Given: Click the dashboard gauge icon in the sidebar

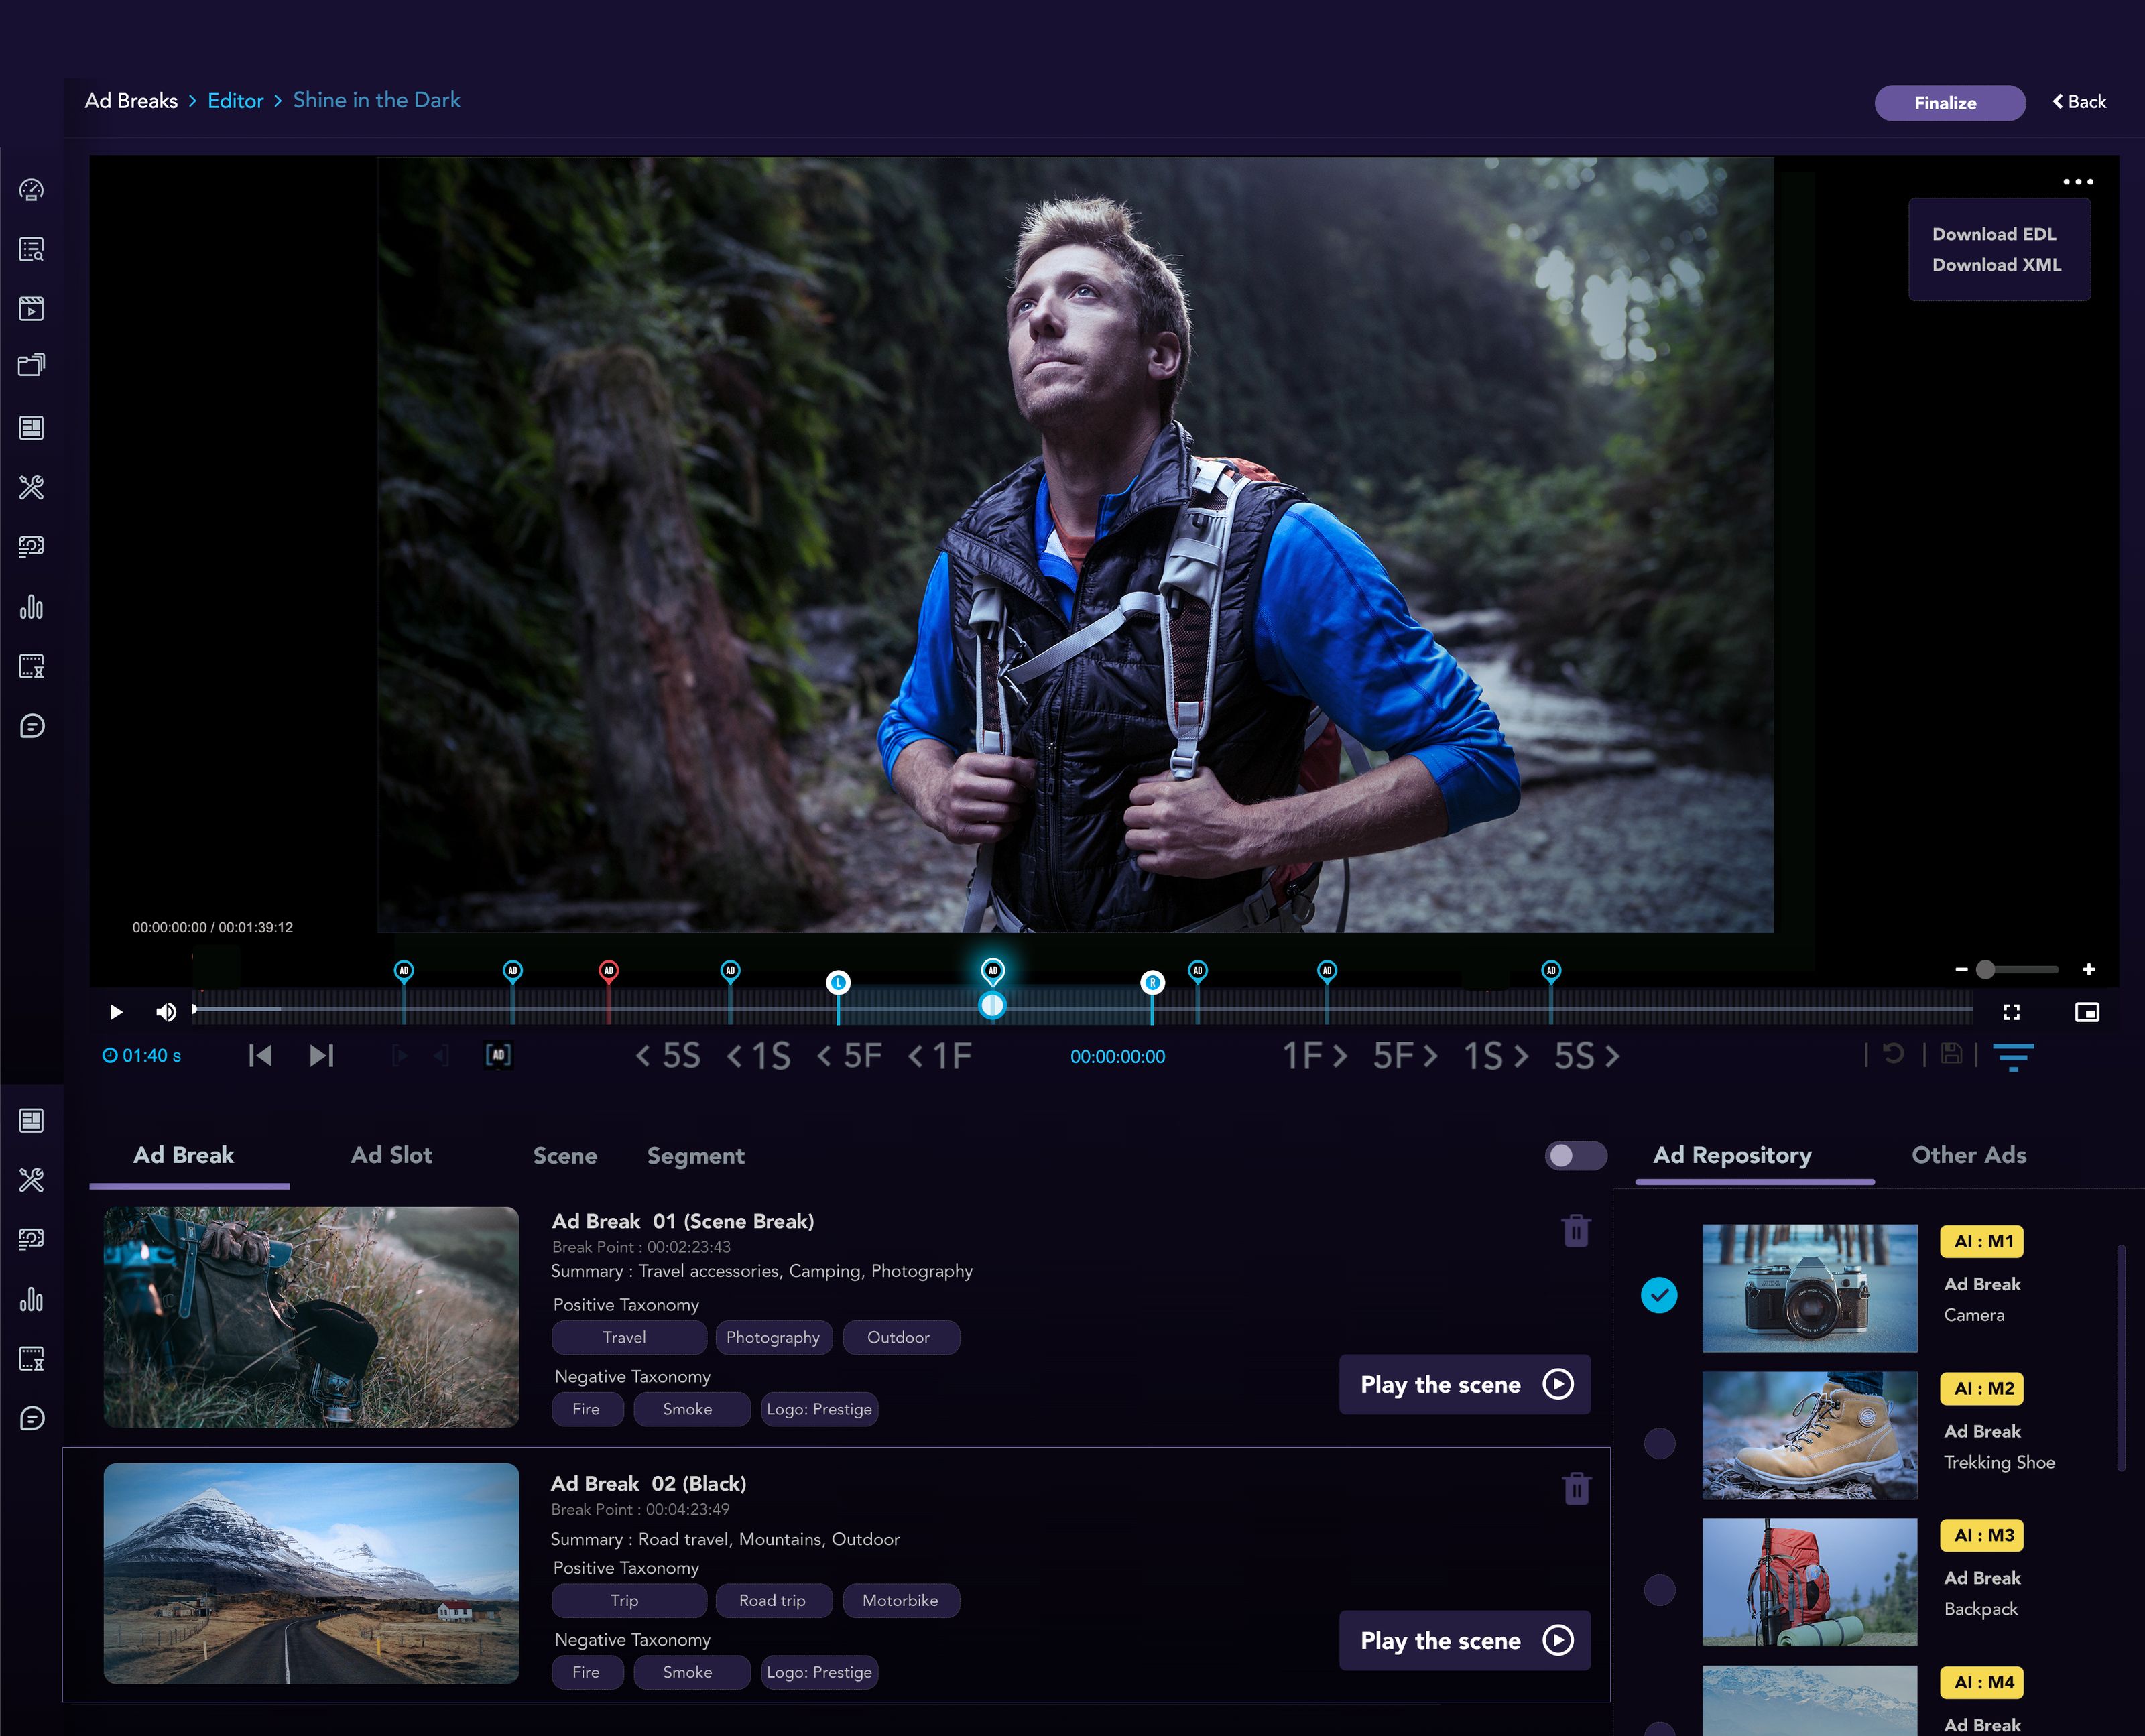Looking at the screenshot, I should coord(32,190).
